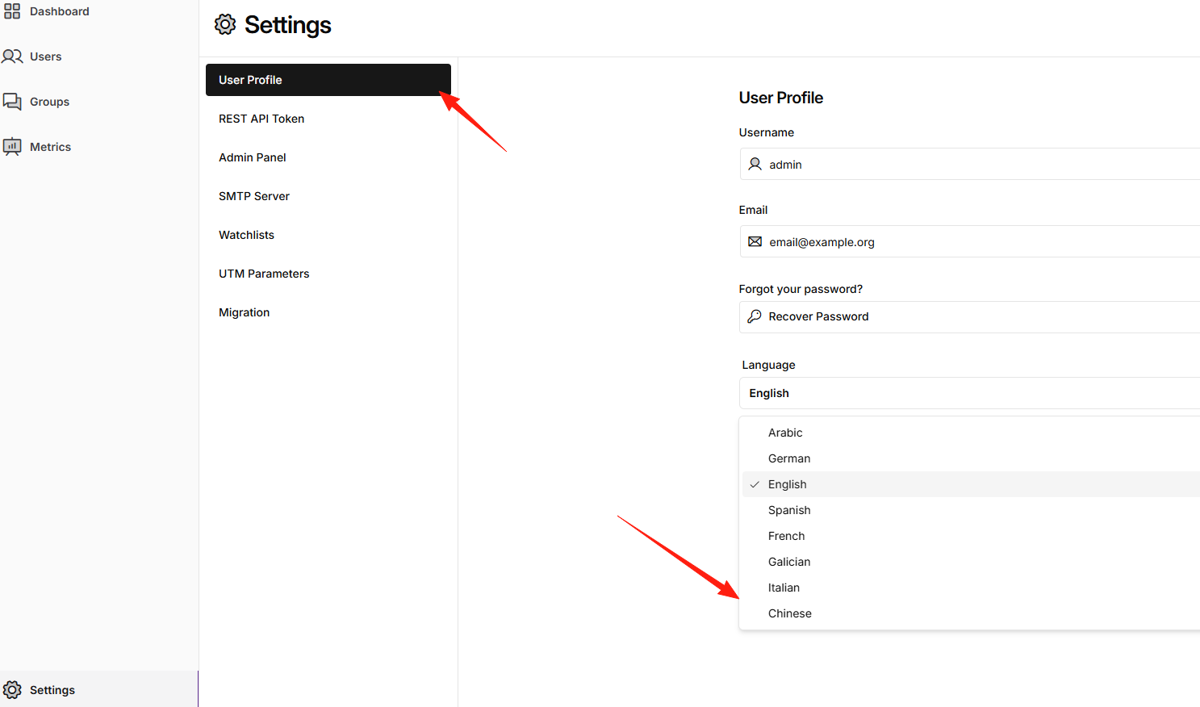Click the user icon in Username field
The image size is (1200, 707).
tap(755, 164)
